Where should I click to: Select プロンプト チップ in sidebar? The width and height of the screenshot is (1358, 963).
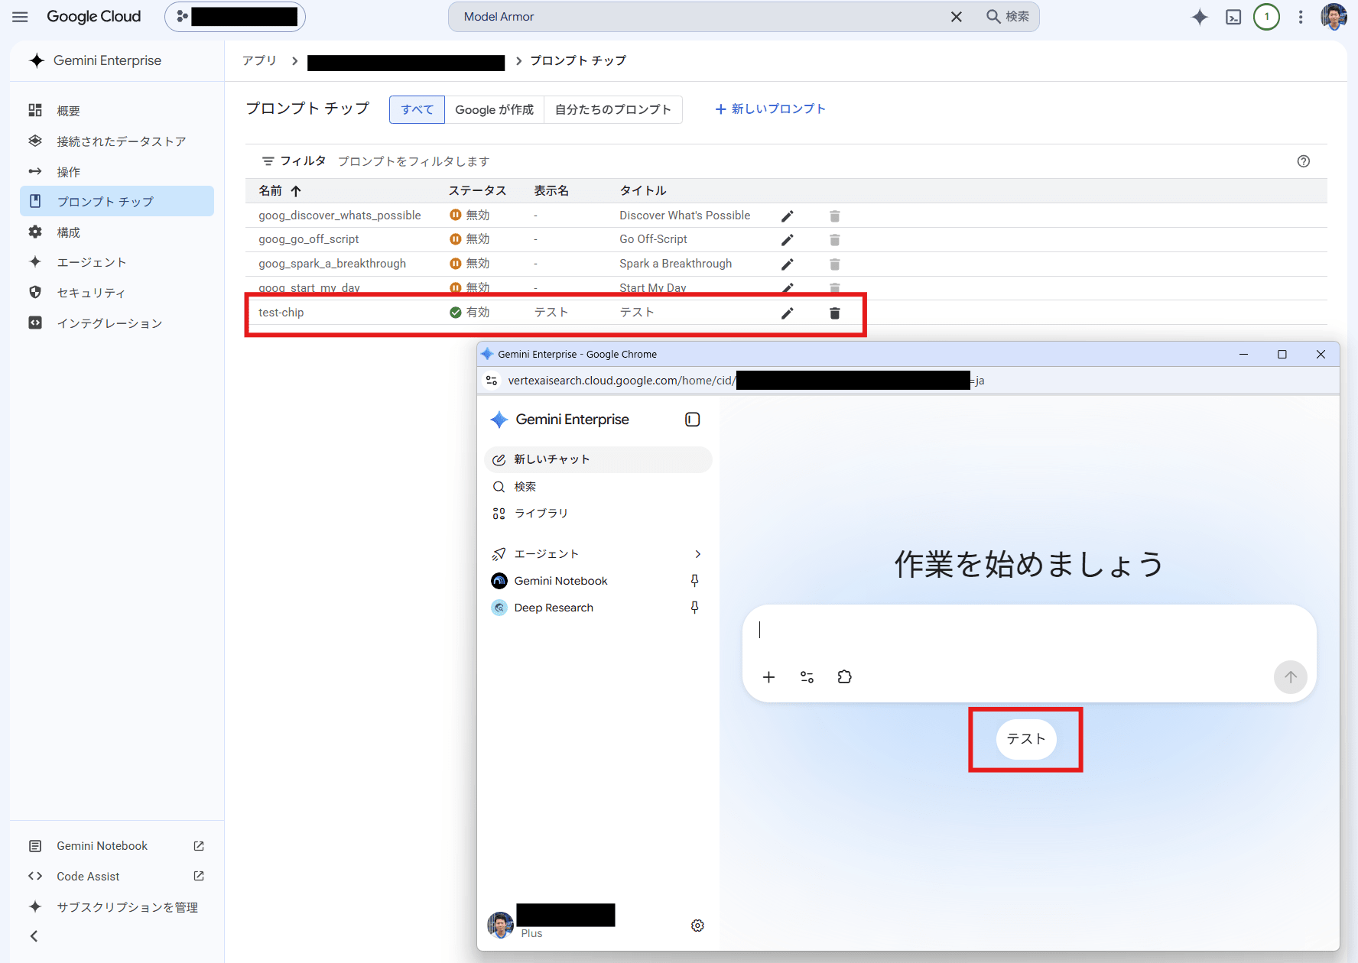click(117, 201)
